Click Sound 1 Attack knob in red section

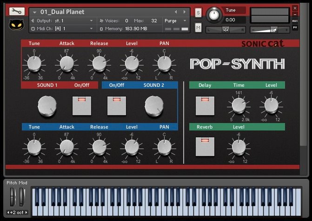[66, 64]
